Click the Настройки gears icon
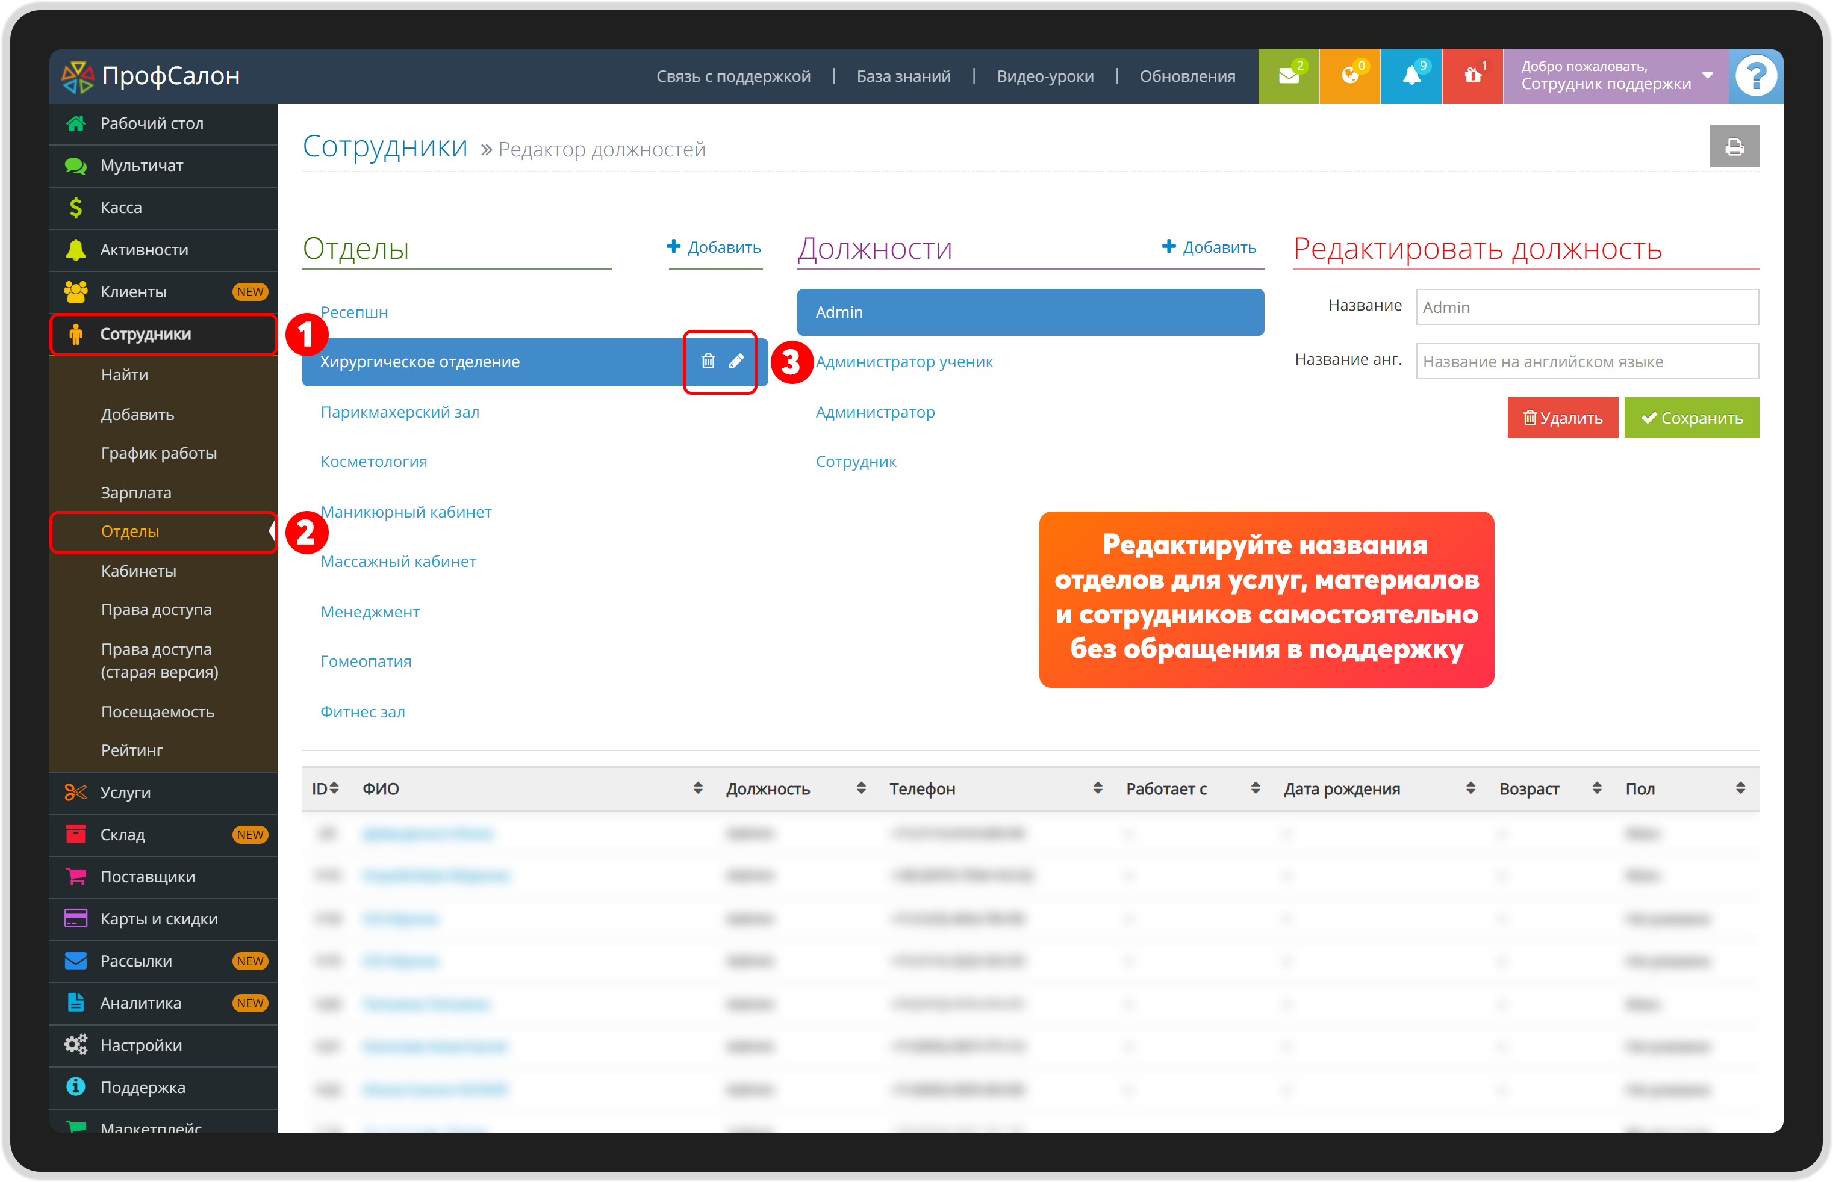Viewport: 1833px width, 1182px height. [75, 1045]
